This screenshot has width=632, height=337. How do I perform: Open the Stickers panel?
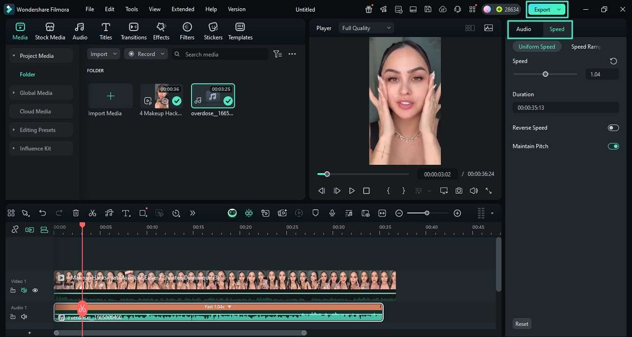pos(213,32)
